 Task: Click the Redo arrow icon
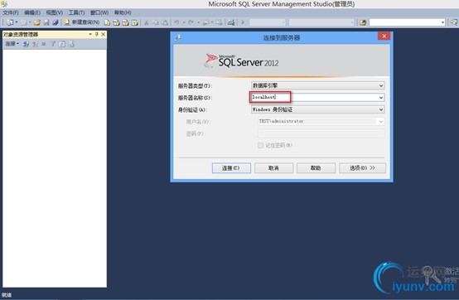point(191,22)
